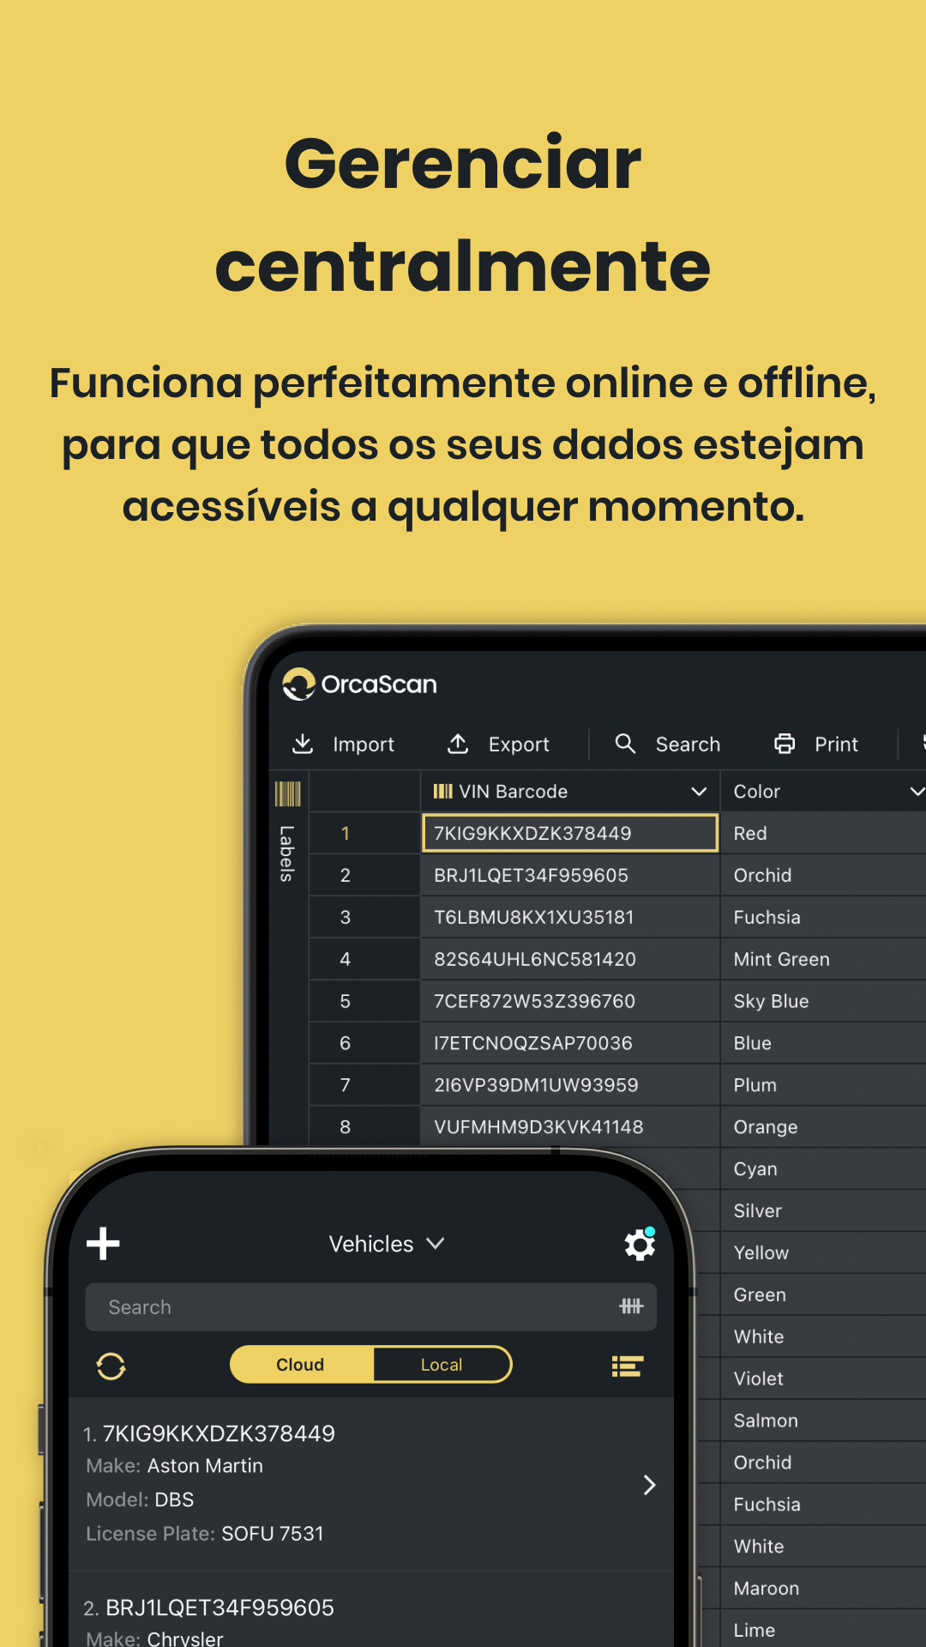Click the Orange color cell
Screen dimensions: 926x1647
point(823,1127)
